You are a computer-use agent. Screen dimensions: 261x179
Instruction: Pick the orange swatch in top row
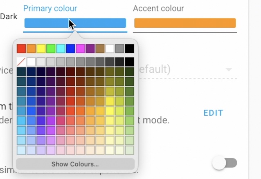(x=31, y=49)
